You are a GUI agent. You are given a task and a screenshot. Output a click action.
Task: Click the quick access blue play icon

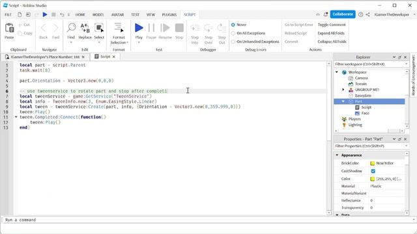(45, 14)
